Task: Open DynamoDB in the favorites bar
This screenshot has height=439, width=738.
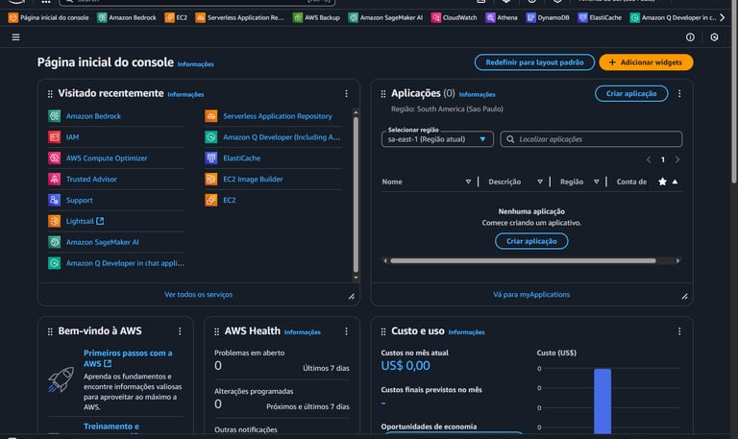Action: [x=548, y=17]
